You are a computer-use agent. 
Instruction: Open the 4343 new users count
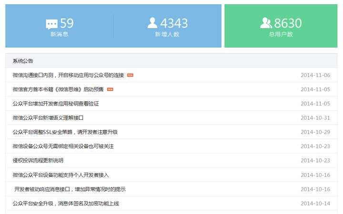click(174, 23)
